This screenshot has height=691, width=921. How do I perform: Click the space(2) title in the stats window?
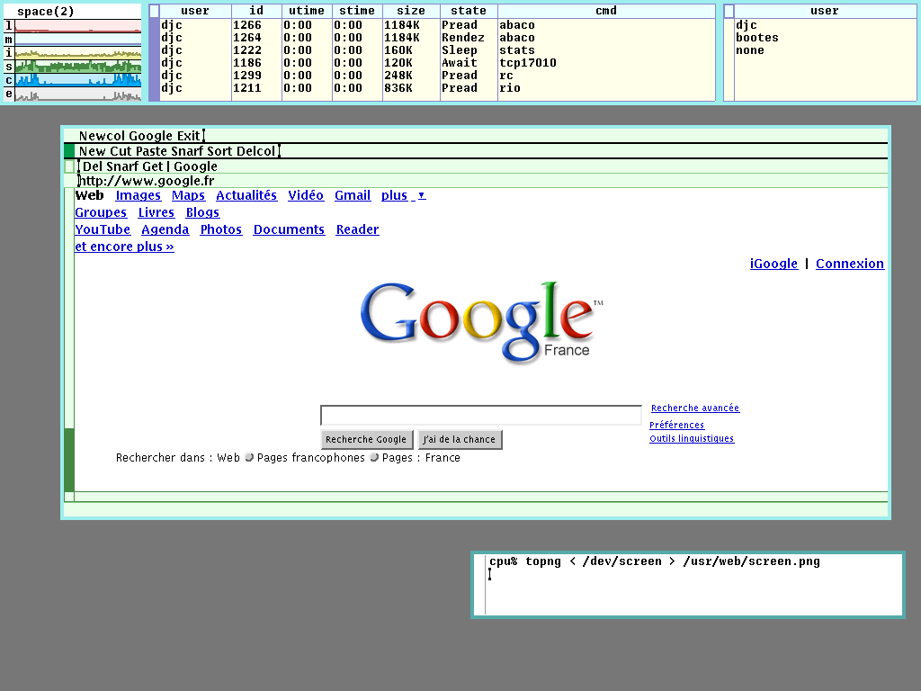[x=46, y=11]
